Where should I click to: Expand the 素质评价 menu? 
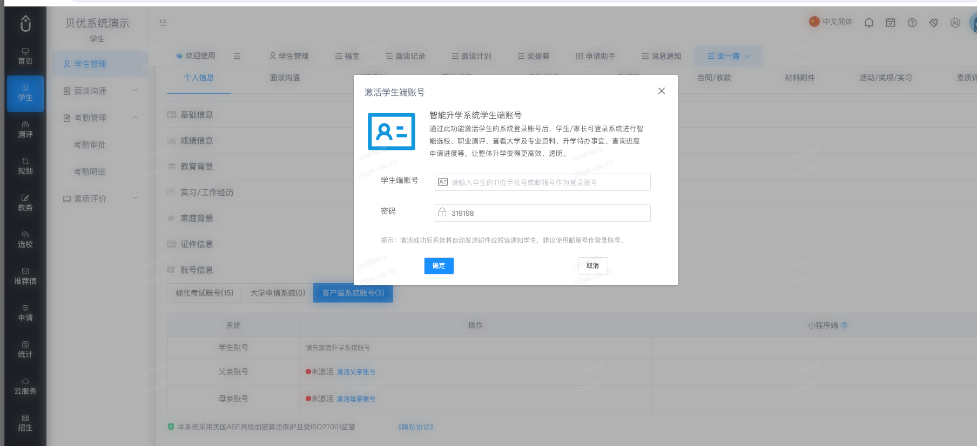coord(100,199)
